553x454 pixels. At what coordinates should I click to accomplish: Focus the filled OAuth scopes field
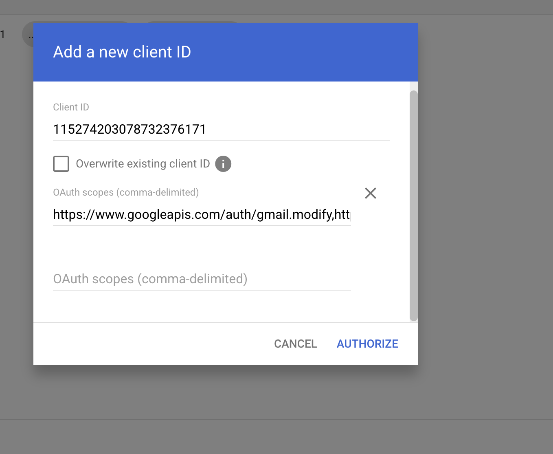point(202,214)
